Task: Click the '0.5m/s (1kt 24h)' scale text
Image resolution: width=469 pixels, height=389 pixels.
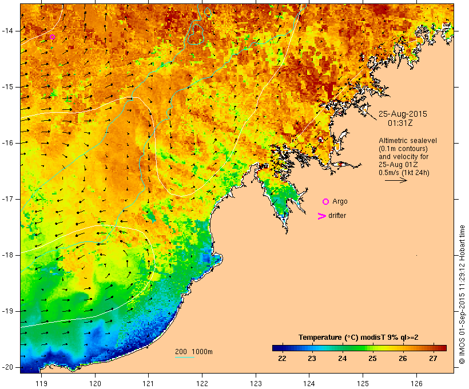Action: click(404, 173)
